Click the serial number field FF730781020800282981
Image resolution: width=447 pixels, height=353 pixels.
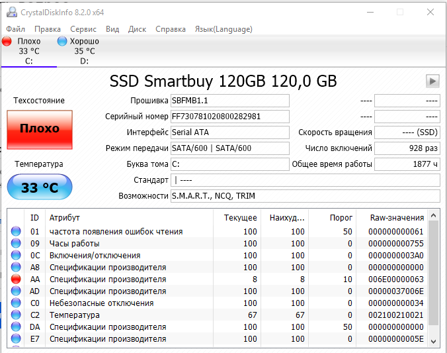pyautogui.click(x=229, y=117)
